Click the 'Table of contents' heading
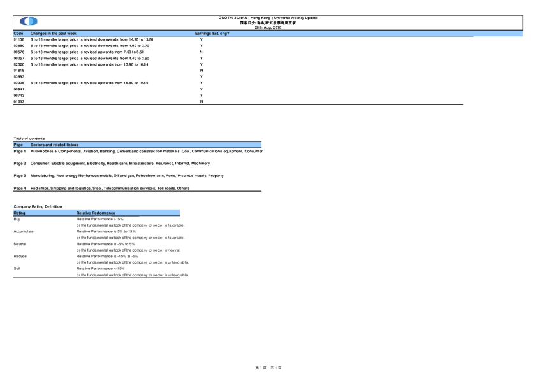 pos(29,138)
